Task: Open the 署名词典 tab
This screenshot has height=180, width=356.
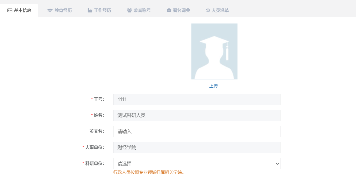Action: coord(181,11)
